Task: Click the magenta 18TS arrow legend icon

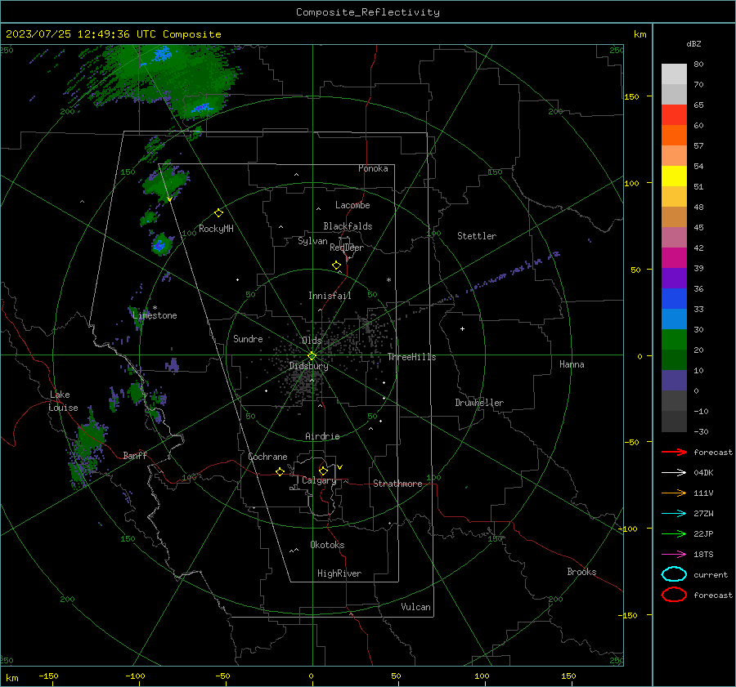Action: click(674, 555)
